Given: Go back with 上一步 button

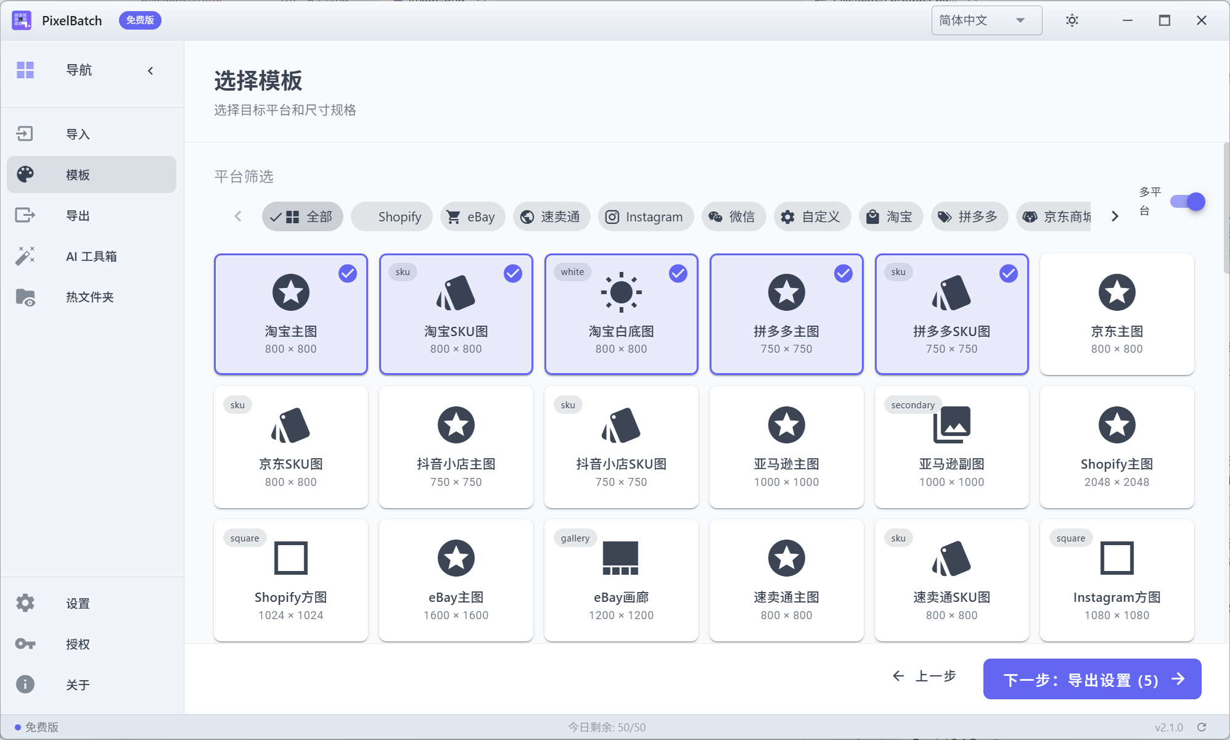Looking at the screenshot, I should point(924,676).
